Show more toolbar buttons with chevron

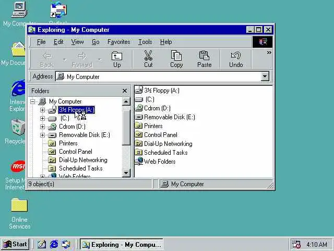[269, 52]
